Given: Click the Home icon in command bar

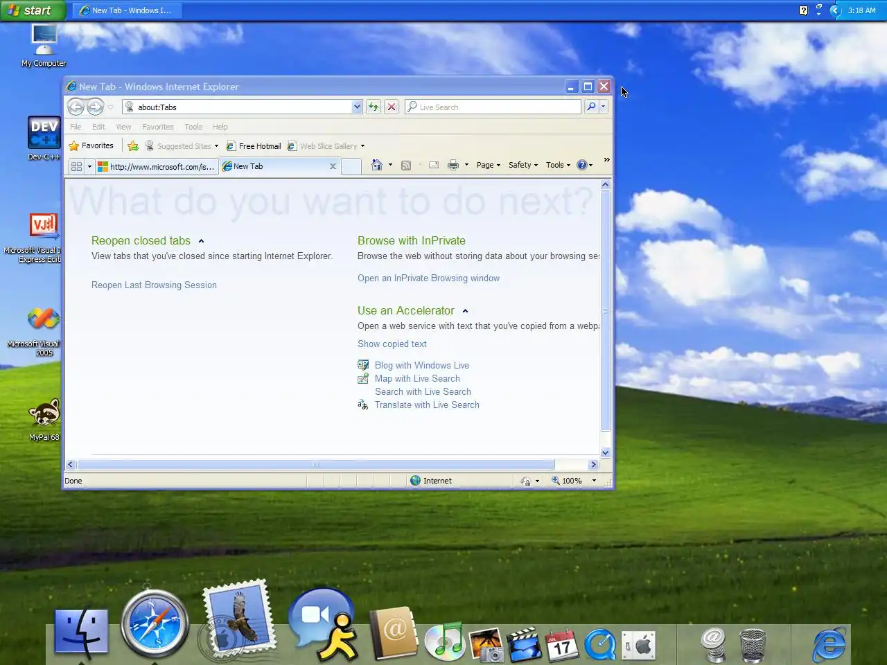Looking at the screenshot, I should point(377,165).
